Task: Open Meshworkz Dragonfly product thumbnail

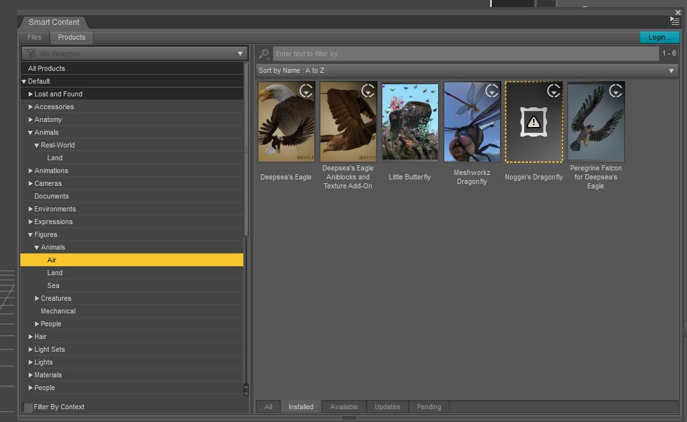Action: 472,122
